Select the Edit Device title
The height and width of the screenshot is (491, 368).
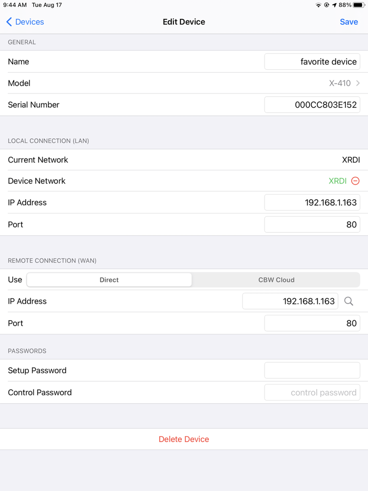point(183,22)
